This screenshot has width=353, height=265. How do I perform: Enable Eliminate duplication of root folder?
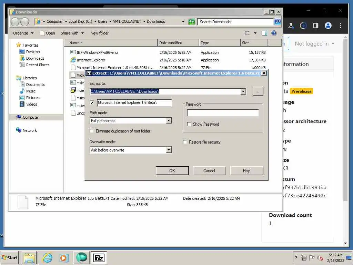[92, 131]
